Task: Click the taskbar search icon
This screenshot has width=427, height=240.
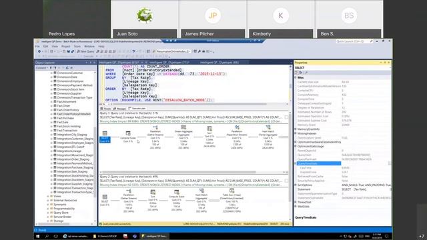Action: pos(47,236)
